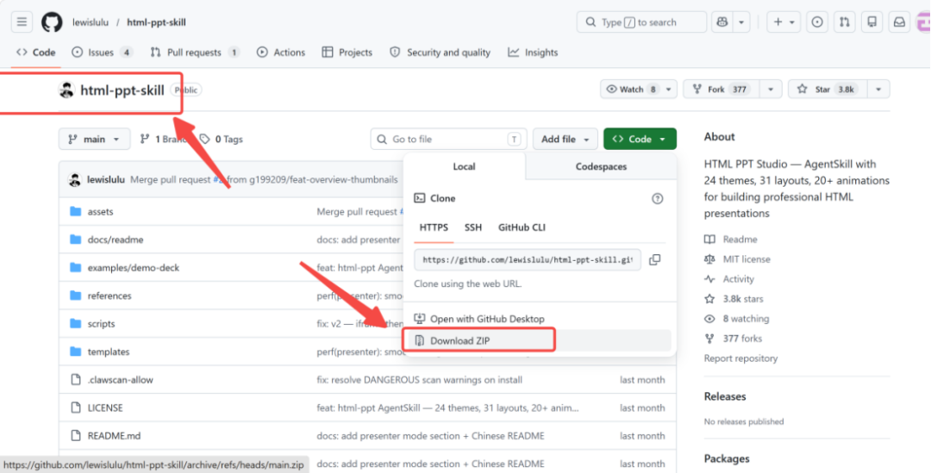Open the DANGEROUS scan warnings commit message
Screen dimensions: 931x473
tap(419, 380)
